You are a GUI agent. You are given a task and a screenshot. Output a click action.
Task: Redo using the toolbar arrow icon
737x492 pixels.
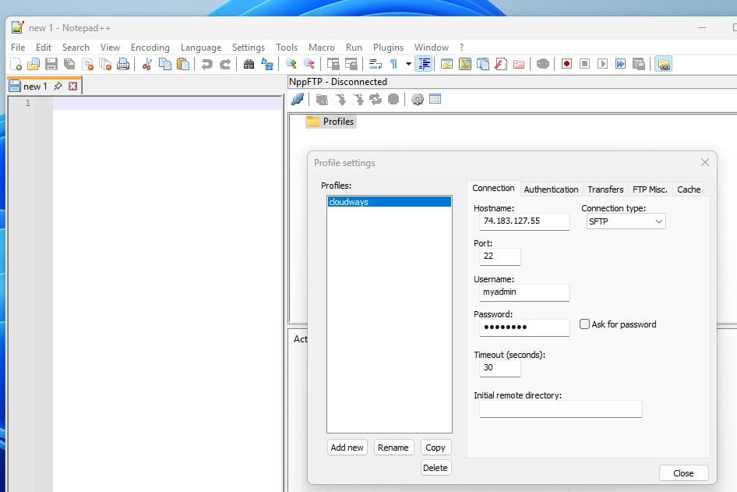click(x=225, y=64)
